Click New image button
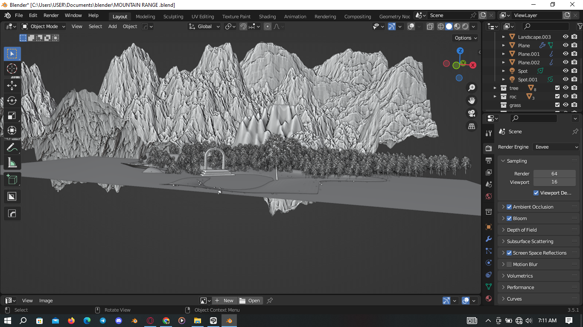 (224, 301)
